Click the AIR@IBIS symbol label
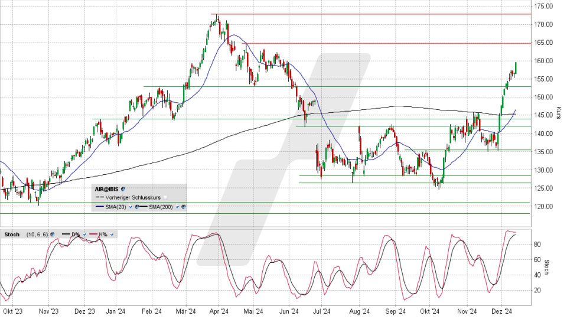 [107, 189]
